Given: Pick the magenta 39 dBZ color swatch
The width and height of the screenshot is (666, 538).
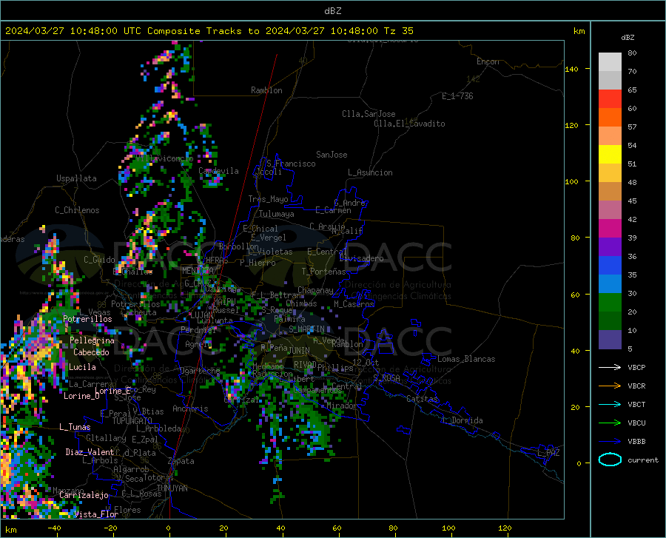Looking at the screenshot, I should 610,229.
